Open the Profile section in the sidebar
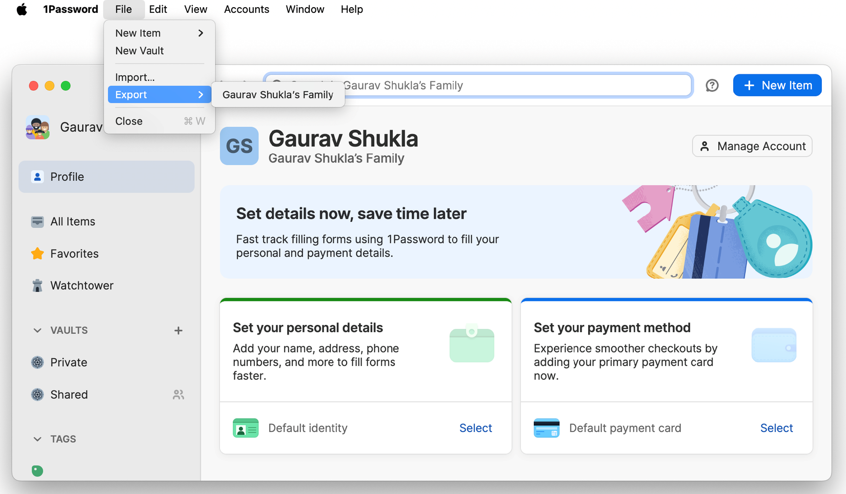846x494 pixels. (x=67, y=176)
